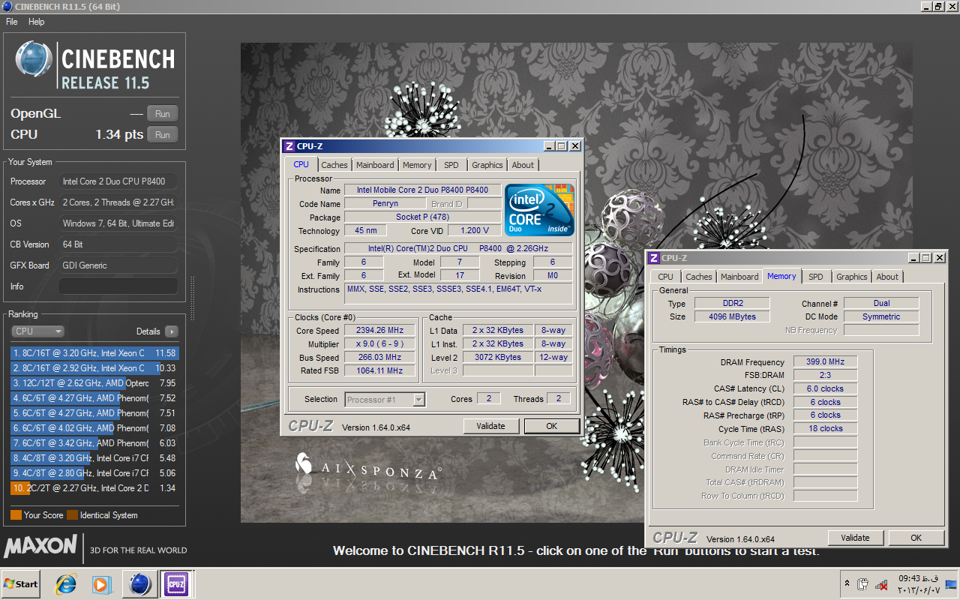Switch to Graphics tab in front CPU-Z window

click(x=487, y=165)
